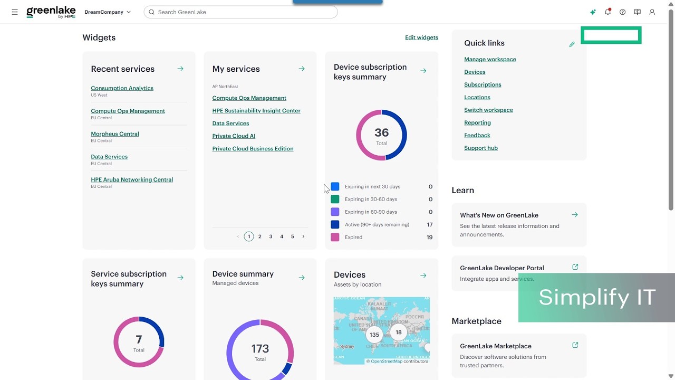Edit Quick links with pencil icon

[x=572, y=44]
